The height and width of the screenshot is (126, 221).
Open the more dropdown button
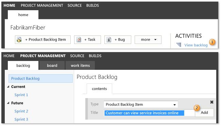pyautogui.click(x=148, y=40)
